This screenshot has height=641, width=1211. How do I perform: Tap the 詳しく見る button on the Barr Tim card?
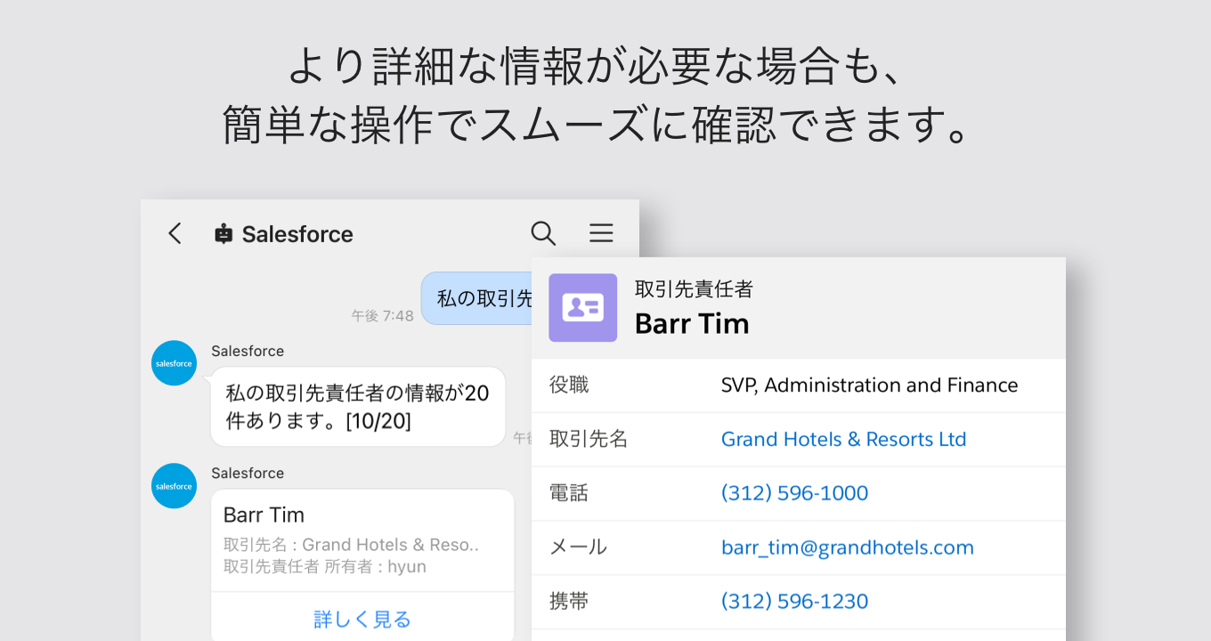(362, 618)
